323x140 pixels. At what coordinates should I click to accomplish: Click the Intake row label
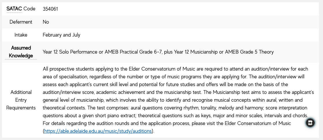coord(21,35)
